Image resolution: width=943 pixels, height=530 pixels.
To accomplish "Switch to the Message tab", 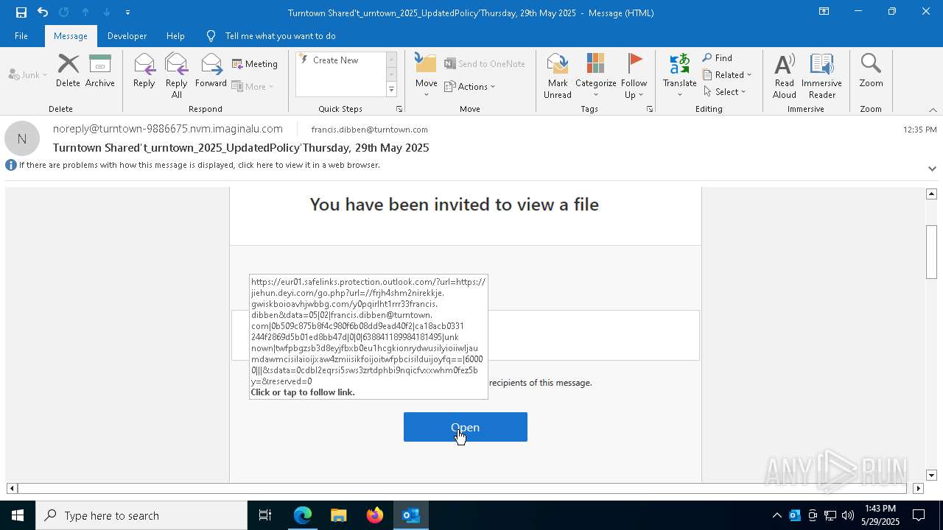I will (x=71, y=36).
